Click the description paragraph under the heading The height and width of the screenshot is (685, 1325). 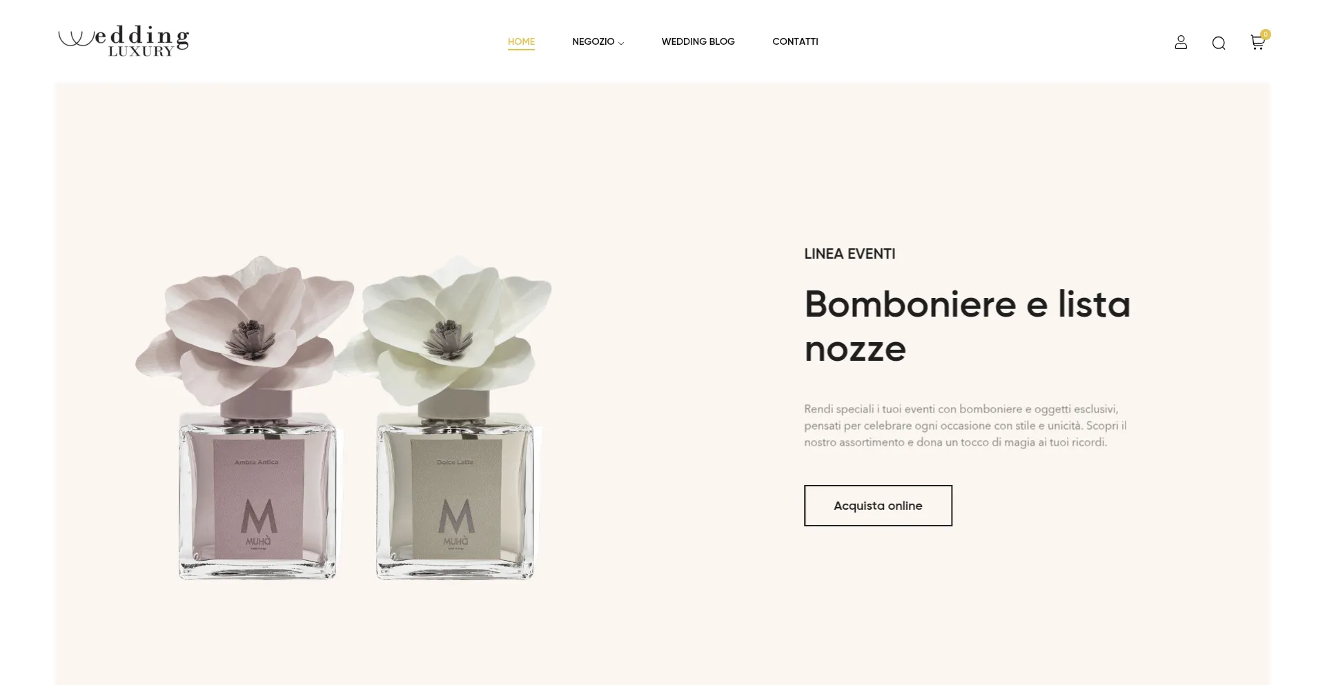[965, 426]
